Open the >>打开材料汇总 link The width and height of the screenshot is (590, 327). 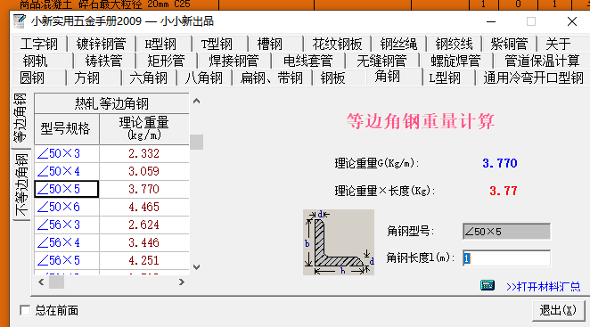pos(544,287)
